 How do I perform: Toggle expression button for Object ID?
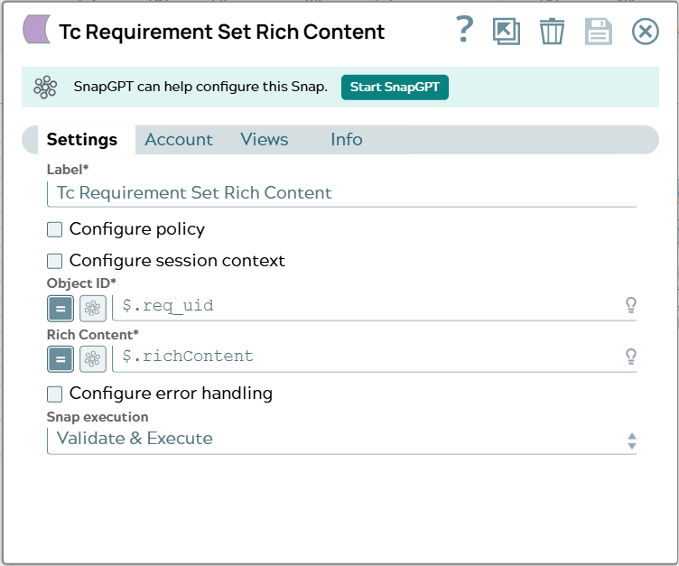tap(60, 309)
